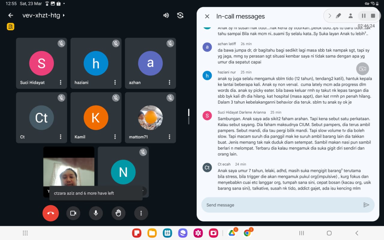Pause the screen recording

(x=363, y=16)
